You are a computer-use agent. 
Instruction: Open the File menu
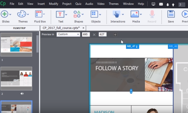[x=12, y=4]
